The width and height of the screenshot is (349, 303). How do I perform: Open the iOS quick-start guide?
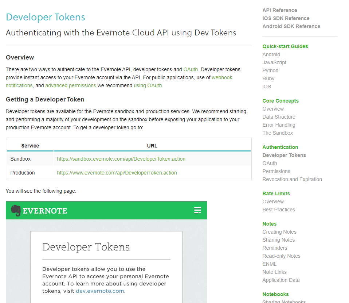[x=267, y=87]
